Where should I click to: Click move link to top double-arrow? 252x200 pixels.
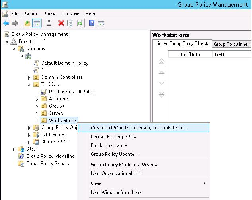[x=162, y=61]
